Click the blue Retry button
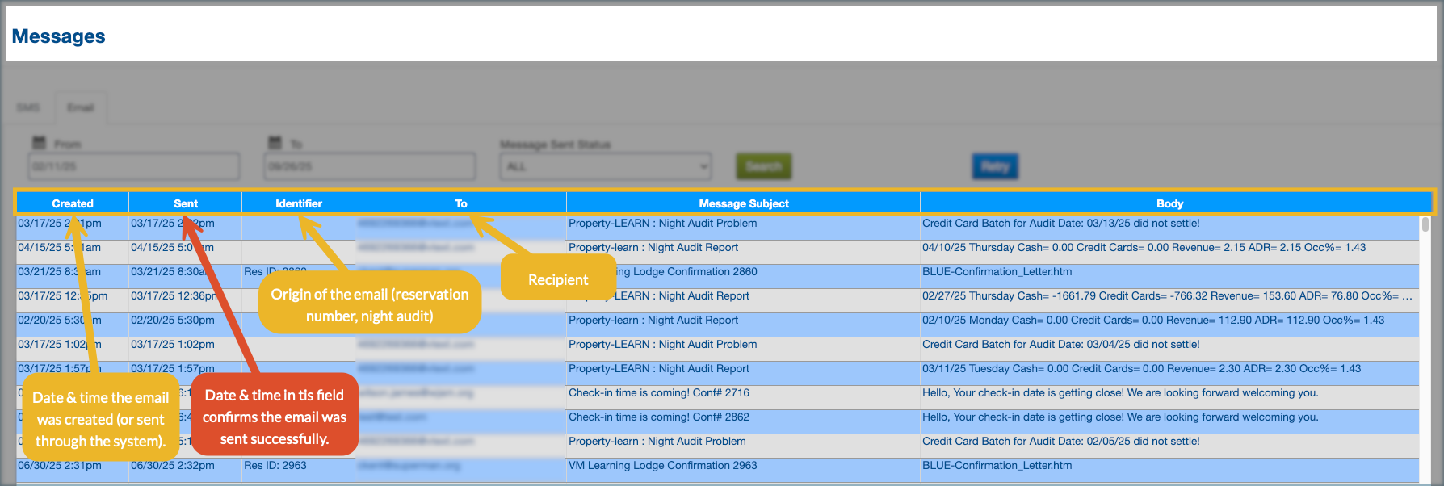 (x=994, y=166)
